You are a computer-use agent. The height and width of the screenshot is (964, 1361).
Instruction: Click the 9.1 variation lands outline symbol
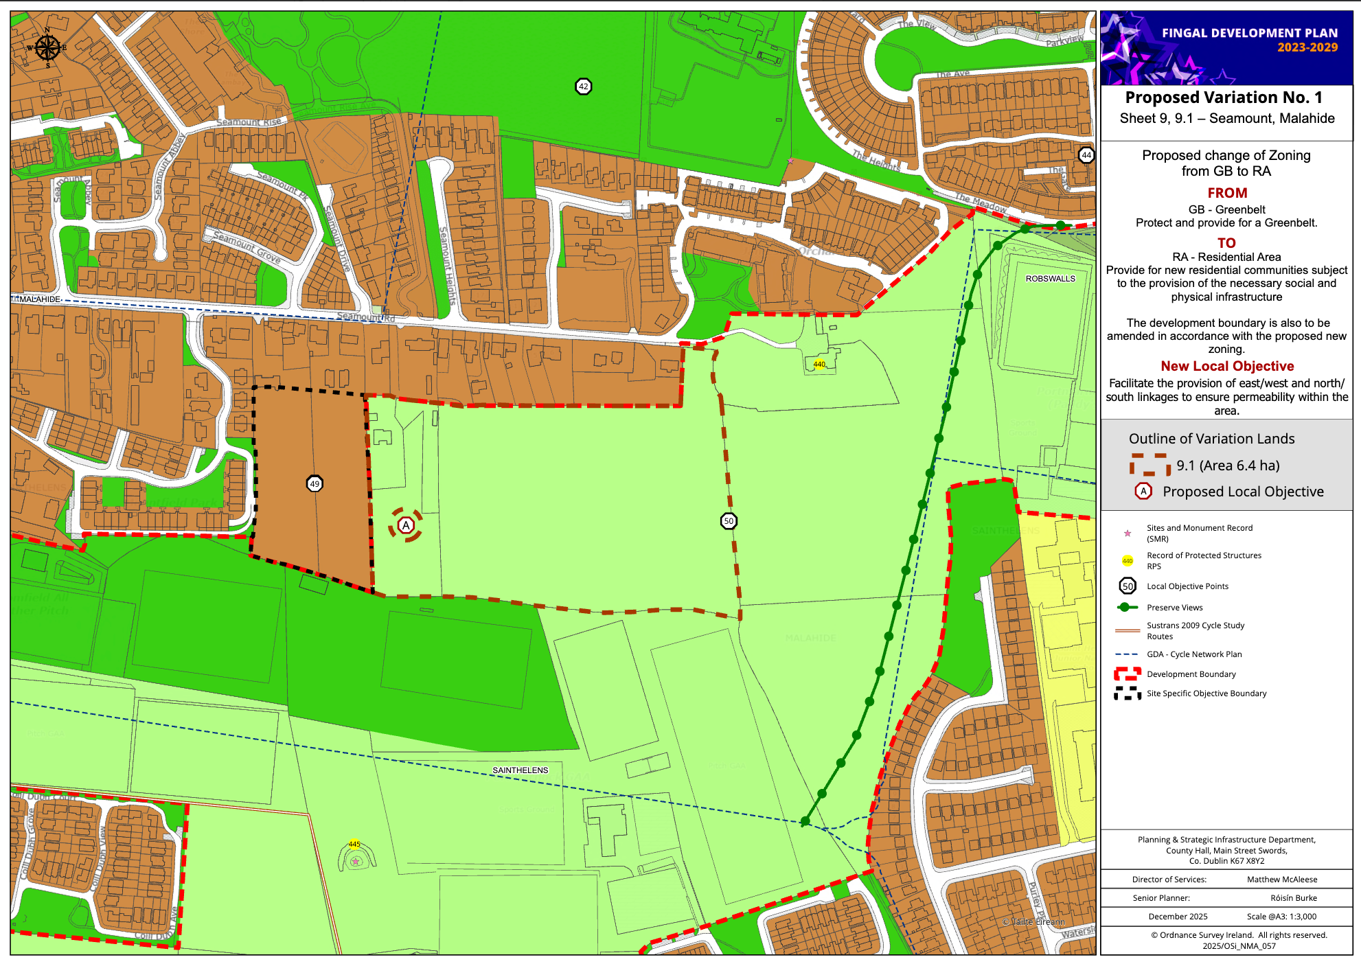1150,465
